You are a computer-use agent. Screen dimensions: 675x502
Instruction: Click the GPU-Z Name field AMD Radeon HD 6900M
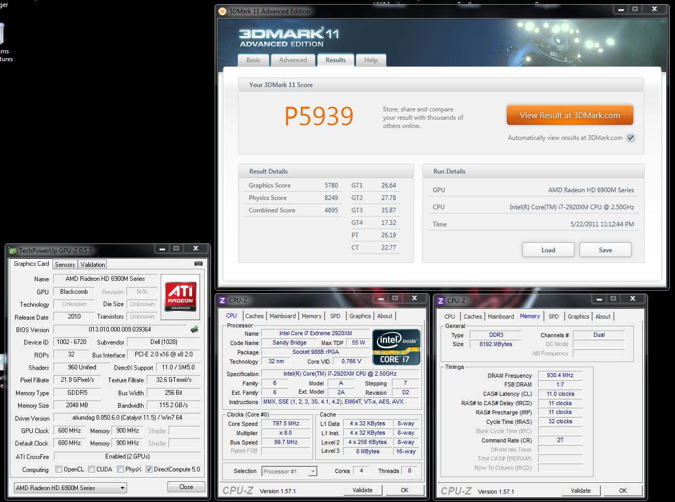(105, 279)
